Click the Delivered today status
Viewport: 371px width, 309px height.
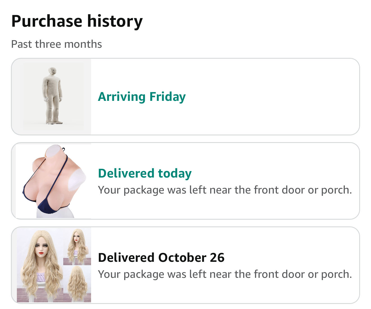tap(145, 173)
